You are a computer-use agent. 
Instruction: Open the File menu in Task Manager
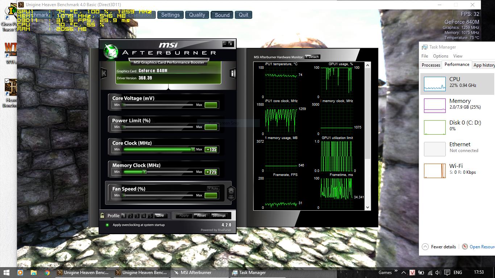pos(425,56)
